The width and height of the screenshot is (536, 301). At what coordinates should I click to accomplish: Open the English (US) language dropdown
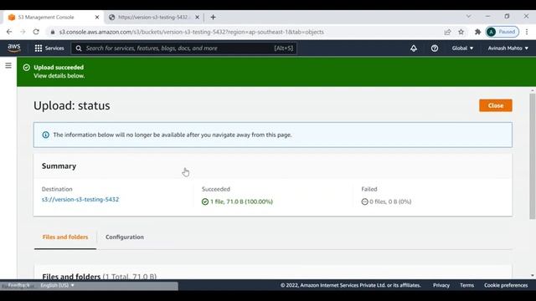coord(57,285)
